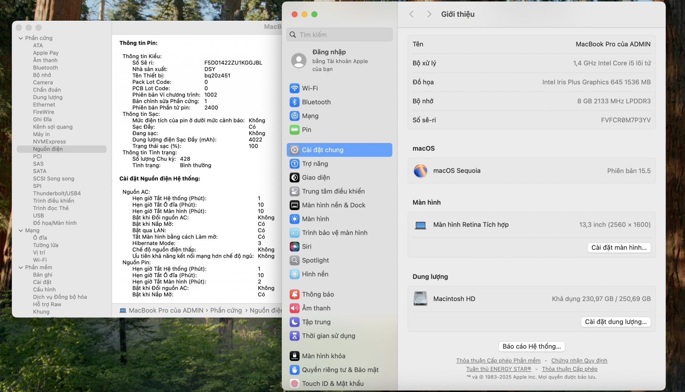
Task: Open Màn hình display icon in sidebar
Action: point(294,219)
